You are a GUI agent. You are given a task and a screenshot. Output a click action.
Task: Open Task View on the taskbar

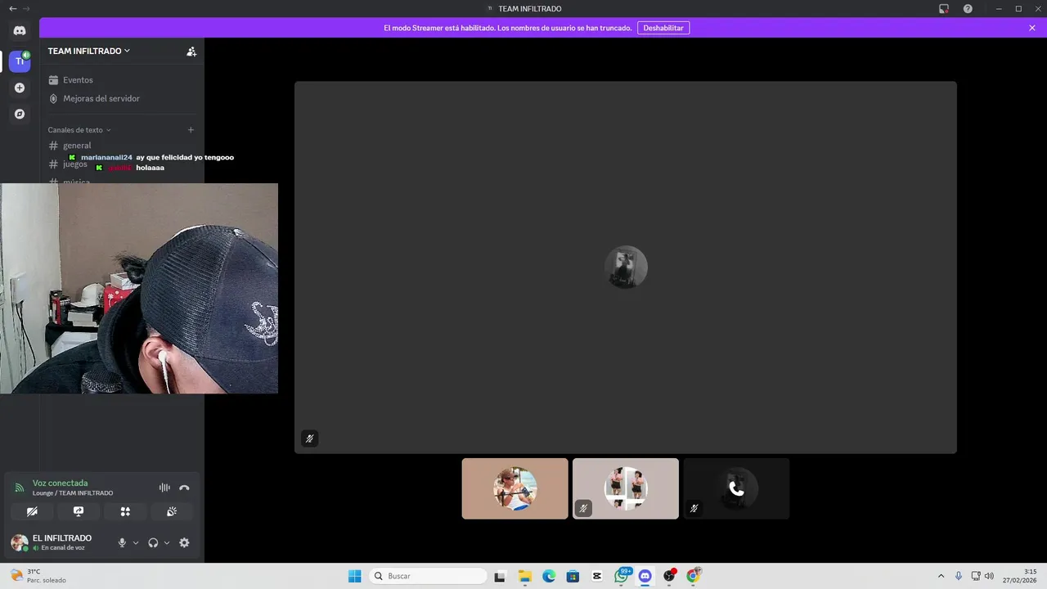[500, 576]
